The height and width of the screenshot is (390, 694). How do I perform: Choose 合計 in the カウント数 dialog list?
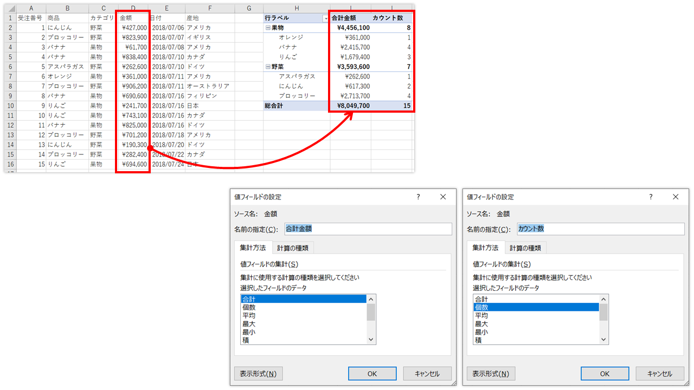tap(536, 299)
